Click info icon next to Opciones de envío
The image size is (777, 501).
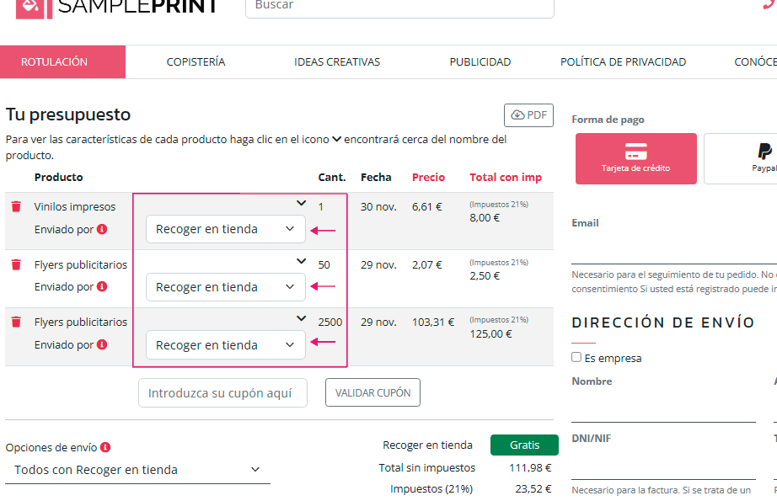pos(105,448)
